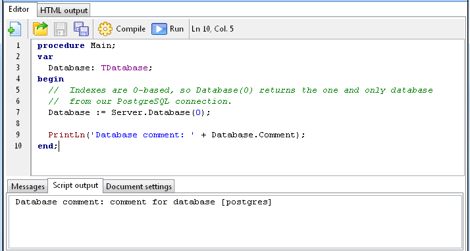Click the Save all double-floppy icon
The height and width of the screenshot is (251, 470).
tap(81, 29)
